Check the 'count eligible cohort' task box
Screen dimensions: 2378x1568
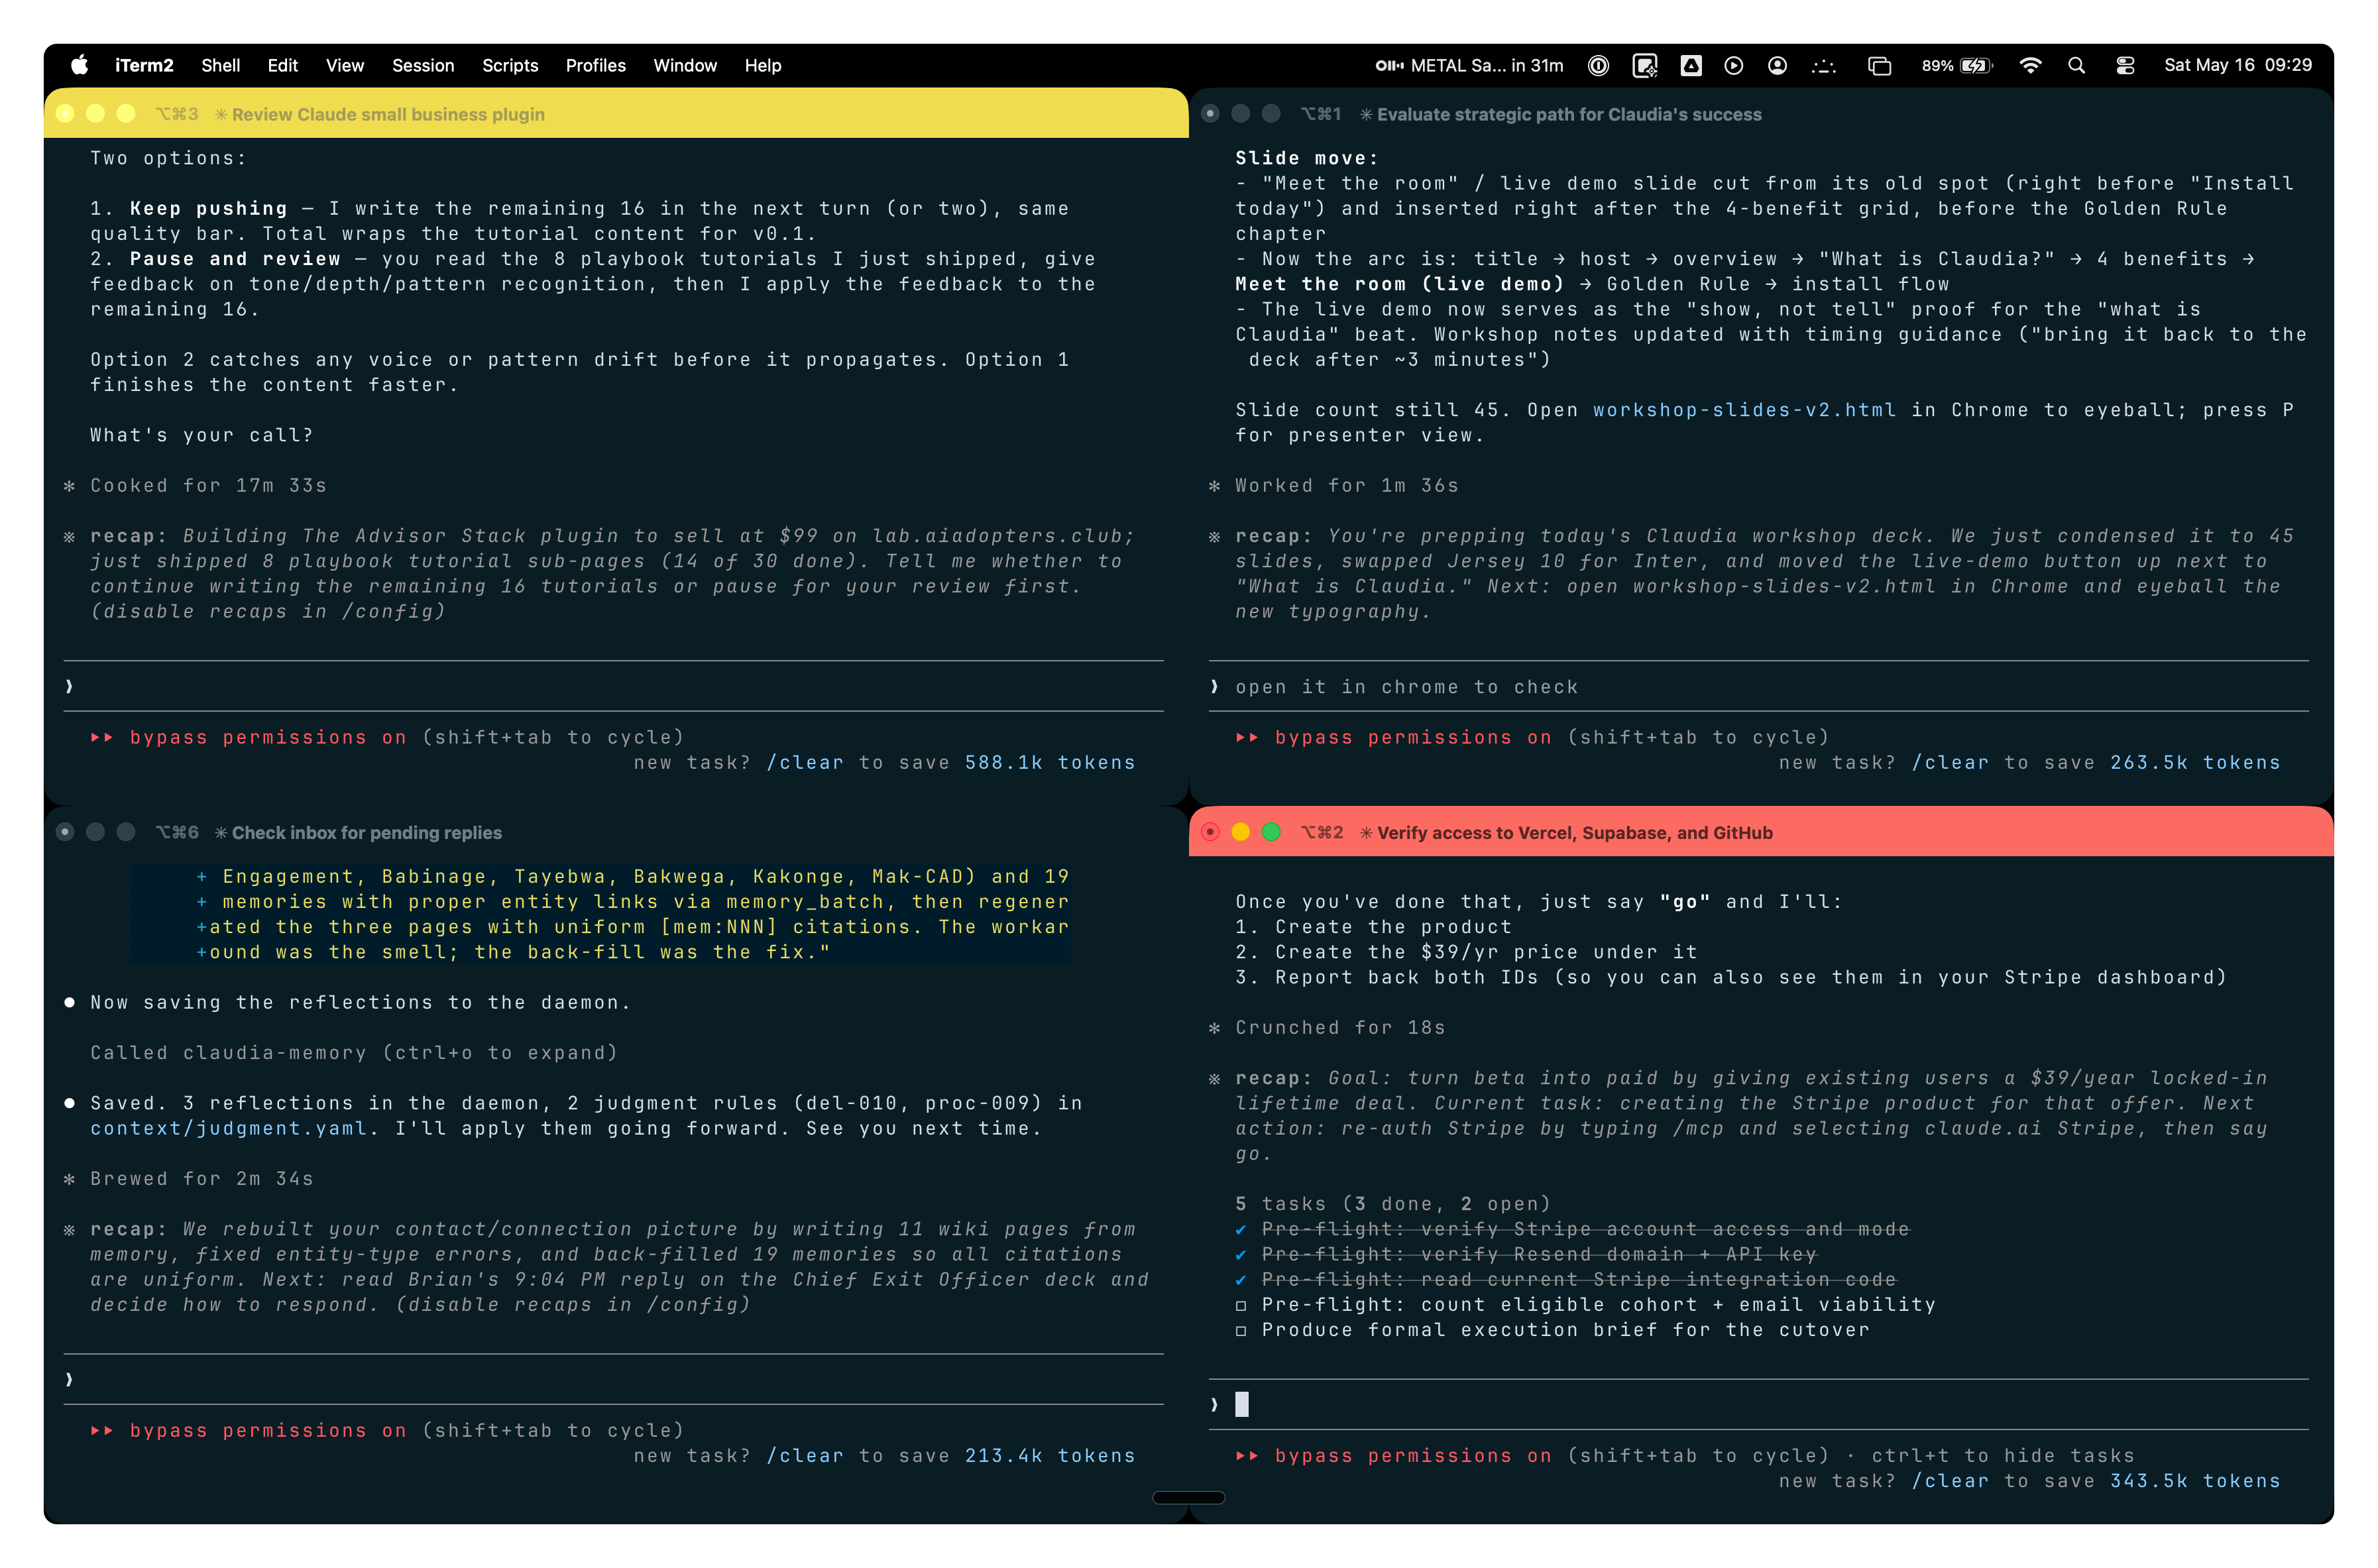[1241, 1305]
